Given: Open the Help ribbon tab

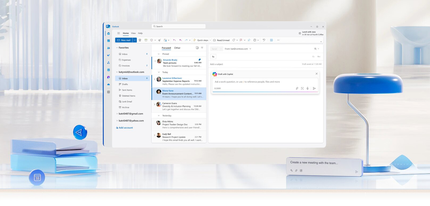Looking at the screenshot, I should pos(140,33).
